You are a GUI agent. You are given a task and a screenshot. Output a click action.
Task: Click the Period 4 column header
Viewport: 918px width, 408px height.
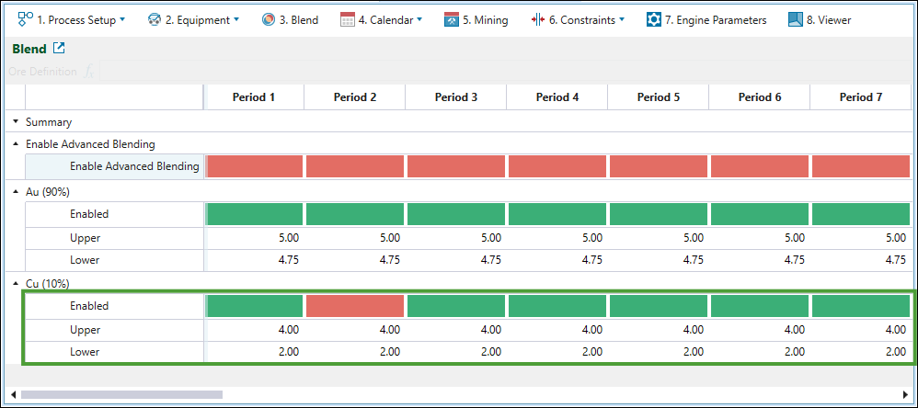(x=557, y=96)
